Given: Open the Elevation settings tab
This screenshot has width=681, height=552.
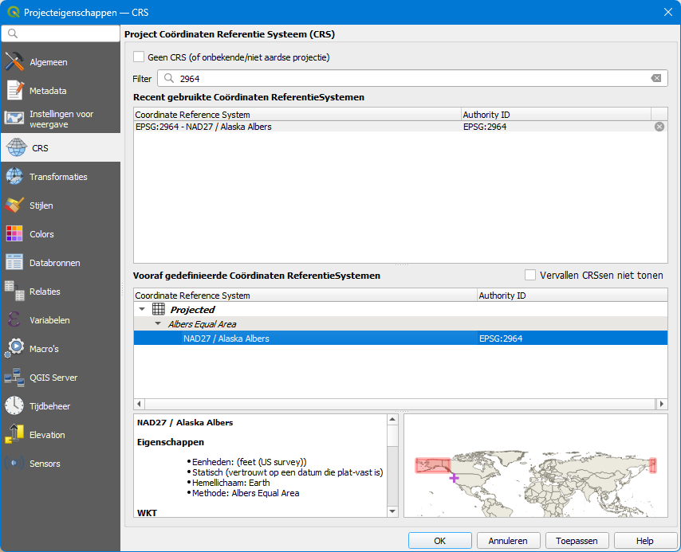Looking at the screenshot, I should coord(47,435).
